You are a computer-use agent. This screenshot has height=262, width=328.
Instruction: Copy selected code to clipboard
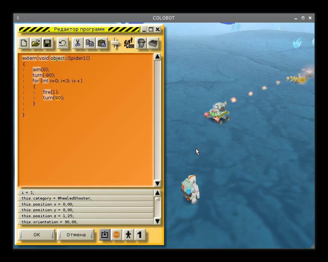pyautogui.click(x=90, y=43)
